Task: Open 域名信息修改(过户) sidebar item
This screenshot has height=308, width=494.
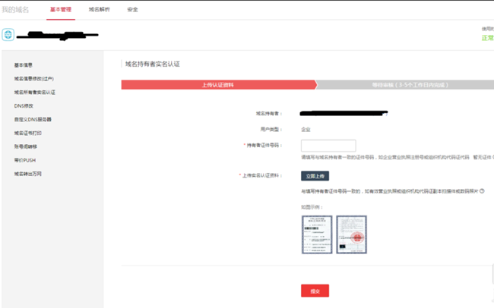Action: (34, 79)
